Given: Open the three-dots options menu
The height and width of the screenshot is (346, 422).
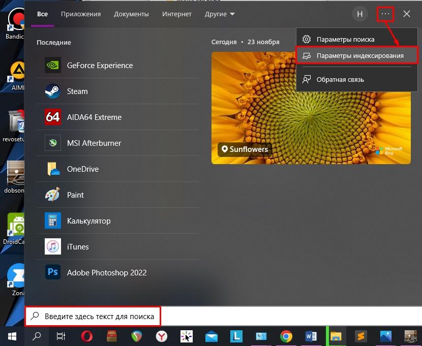Looking at the screenshot, I should (x=385, y=14).
